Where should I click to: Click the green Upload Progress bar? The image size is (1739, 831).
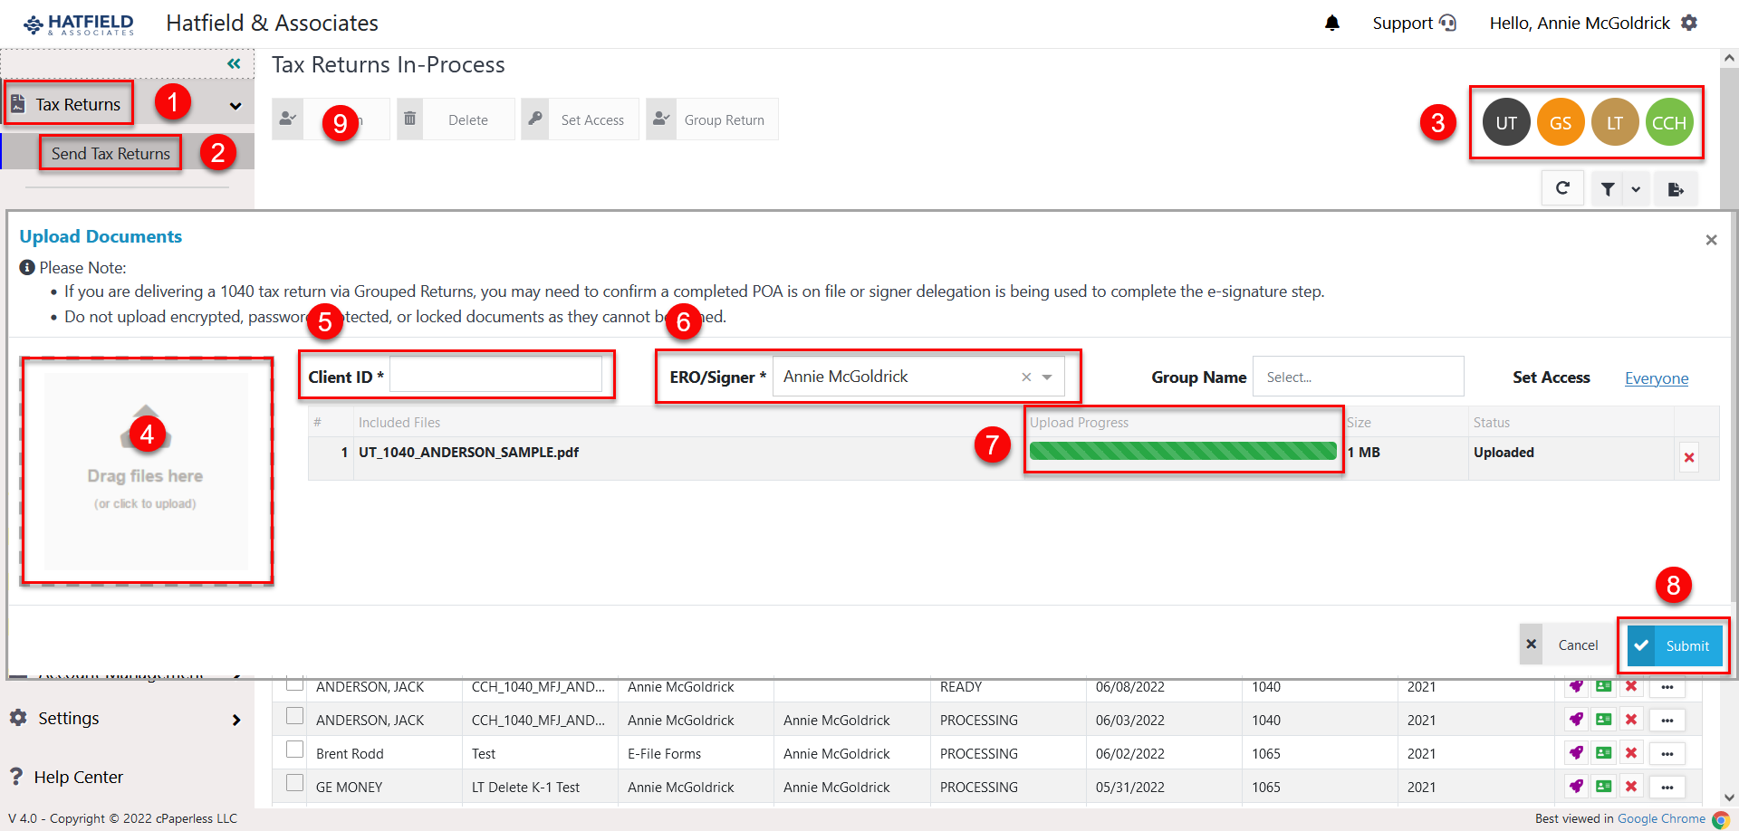click(1183, 451)
